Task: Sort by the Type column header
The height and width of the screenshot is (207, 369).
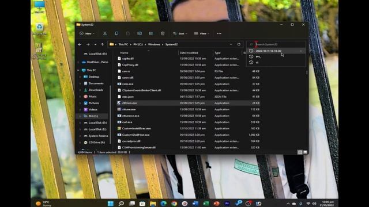Action: (x=217, y=53)
